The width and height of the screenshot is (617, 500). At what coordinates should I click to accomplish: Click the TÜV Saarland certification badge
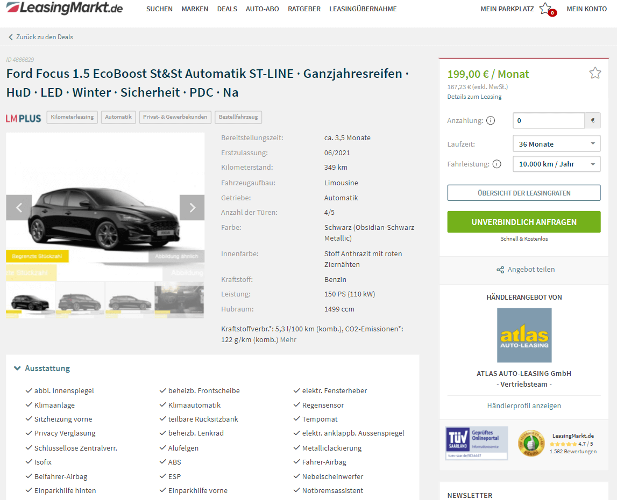click(477, 443)
